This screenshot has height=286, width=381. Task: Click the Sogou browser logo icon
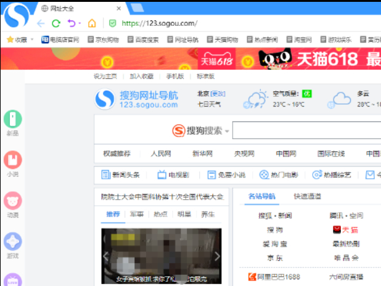pyautogui.click(x=17, y=15)
